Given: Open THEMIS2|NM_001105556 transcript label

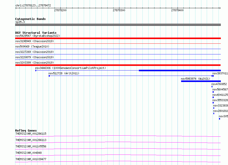Looking at the screenshot, I should pos(31,146).
